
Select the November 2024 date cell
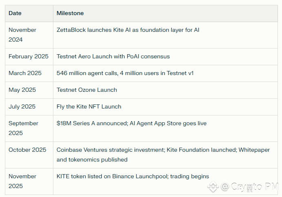[x=22, y=35]
